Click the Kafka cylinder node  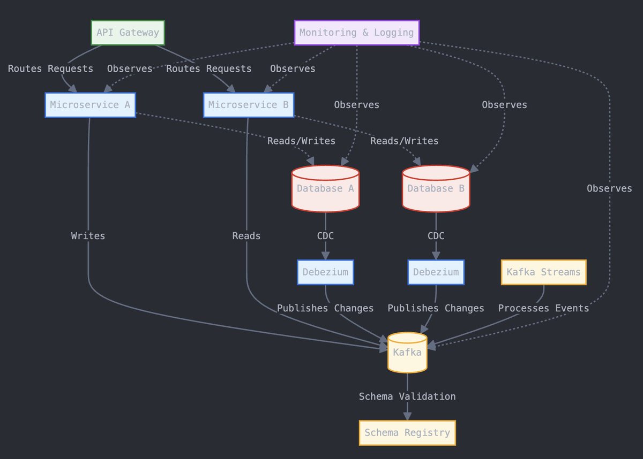tap(407, 352)
